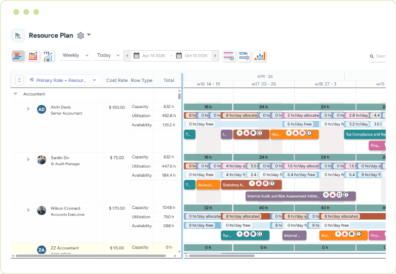Expand the Wilson Connard row
Image resolution: width=396 pixels, height=274 pixels.
(x=28, y=210)
